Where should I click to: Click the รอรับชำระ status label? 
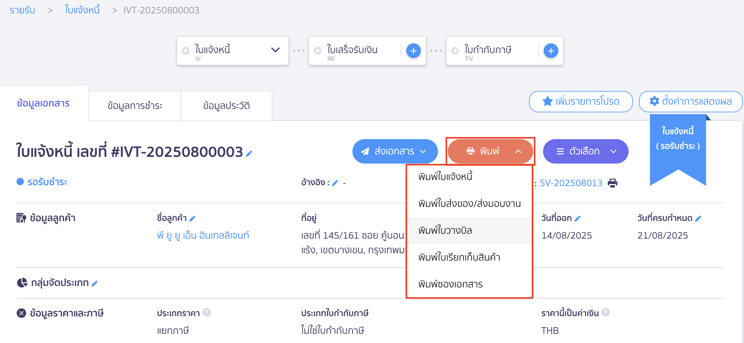click(47, 182)
